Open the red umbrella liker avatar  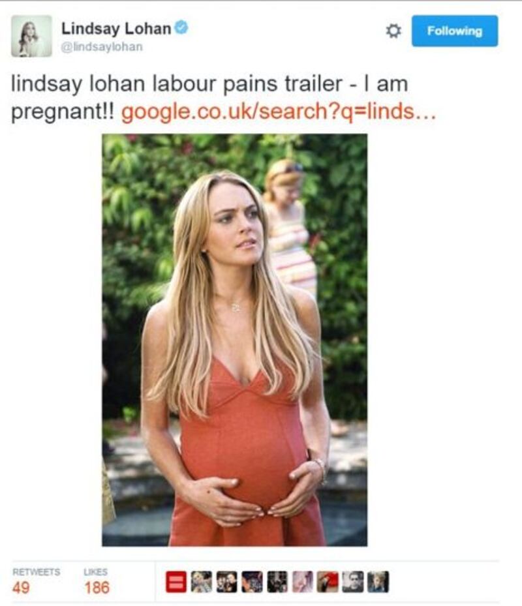click(x=328, y=582)
